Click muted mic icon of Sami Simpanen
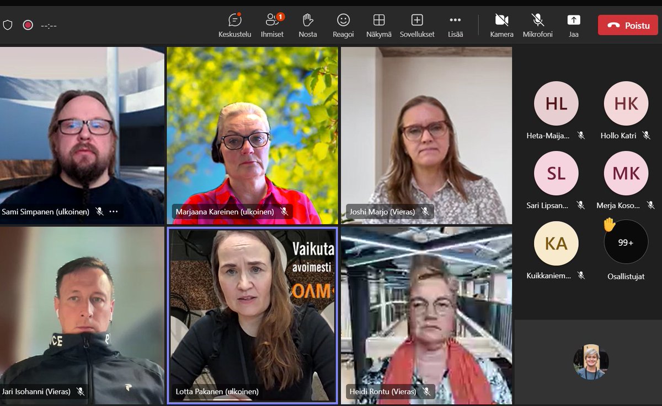This screenshot has width=662, height=406. (99, 211)
